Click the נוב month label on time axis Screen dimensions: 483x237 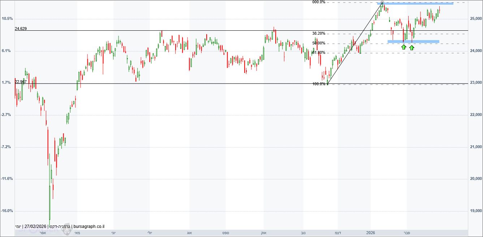(x=303, y=233)
